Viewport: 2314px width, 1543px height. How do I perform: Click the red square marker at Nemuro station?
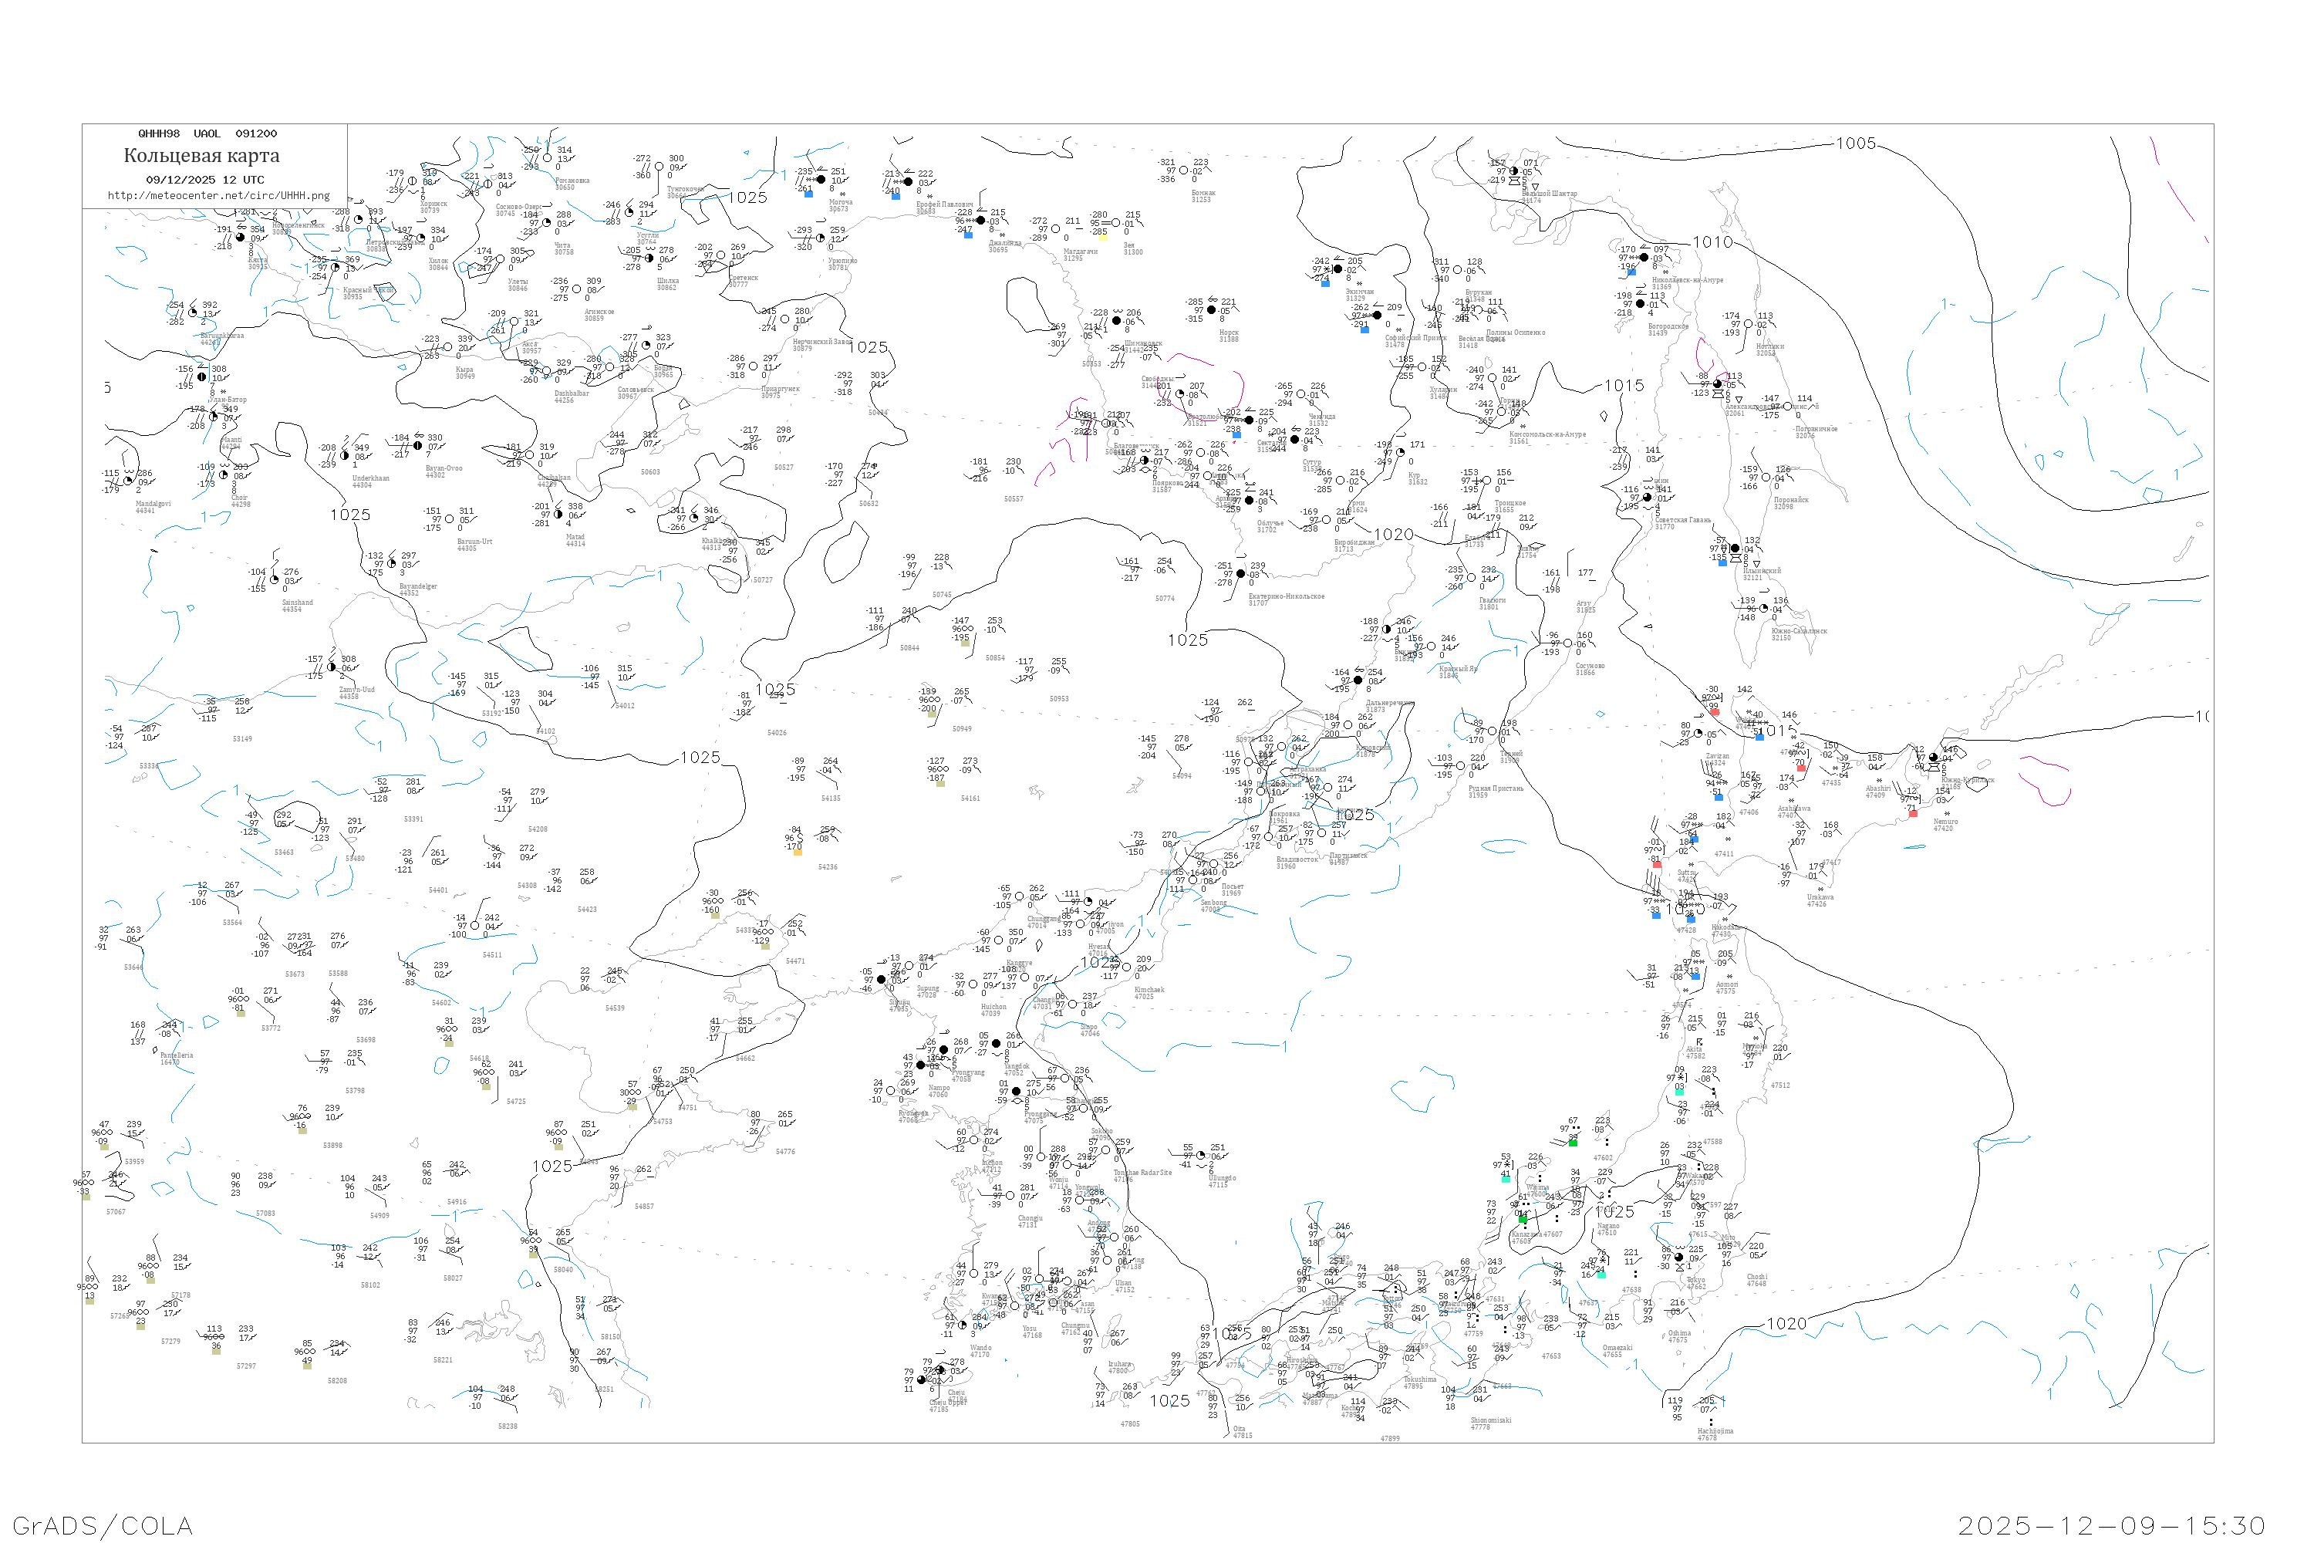pyautogui.click(x=1913, y=814)
